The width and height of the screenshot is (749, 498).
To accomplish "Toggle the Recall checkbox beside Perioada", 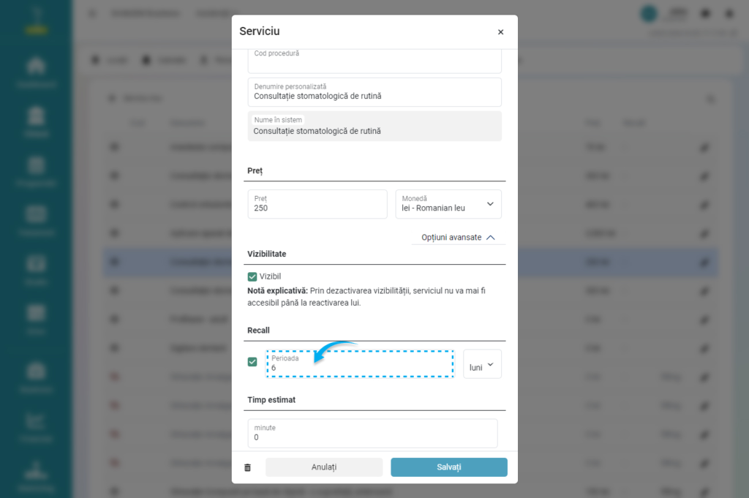I will [252, 362].
